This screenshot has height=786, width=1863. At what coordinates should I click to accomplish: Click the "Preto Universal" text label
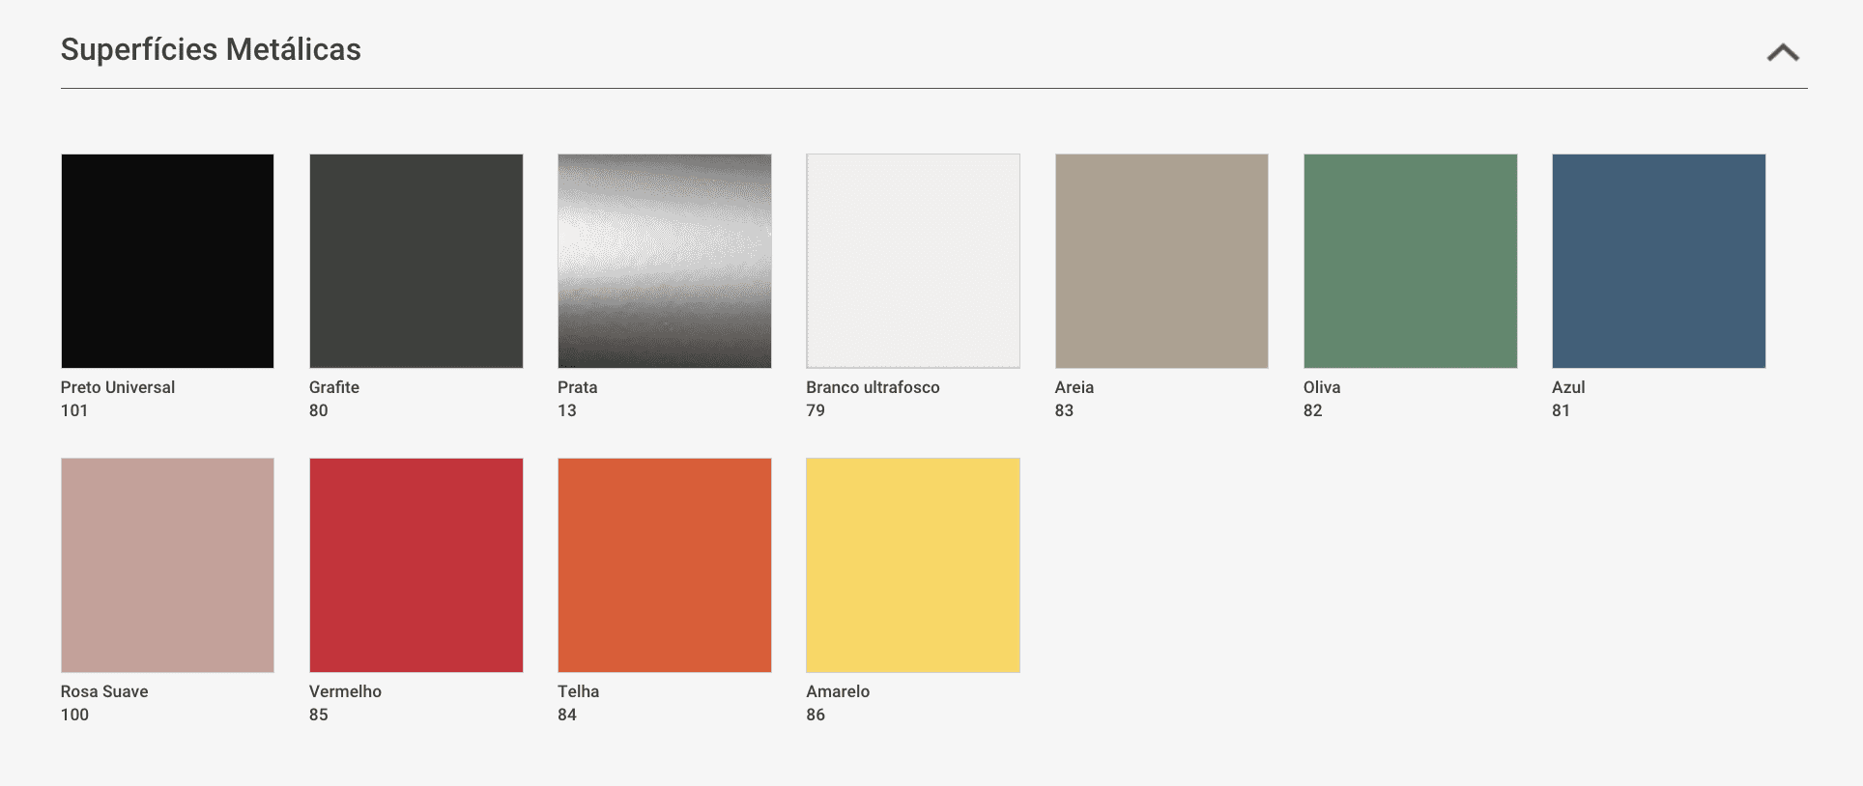point(118,387)
